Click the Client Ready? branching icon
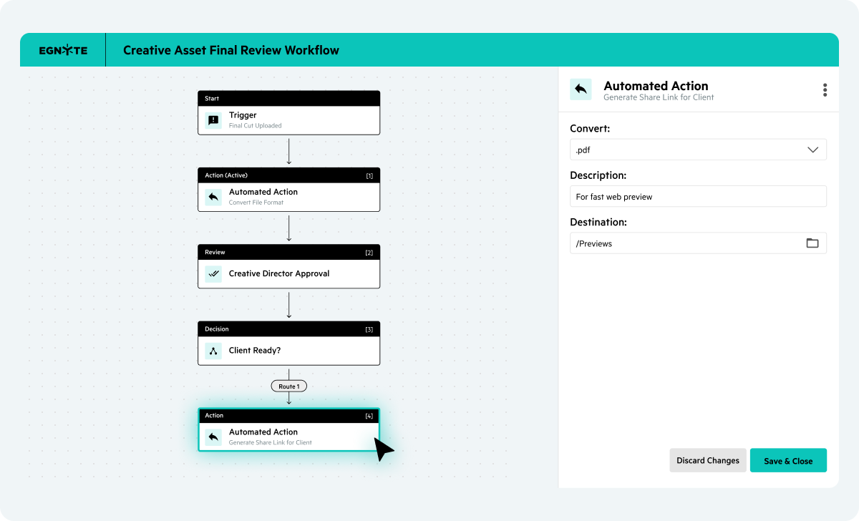Viewport: 859px width, 521px height. click(x=213, y=351)
